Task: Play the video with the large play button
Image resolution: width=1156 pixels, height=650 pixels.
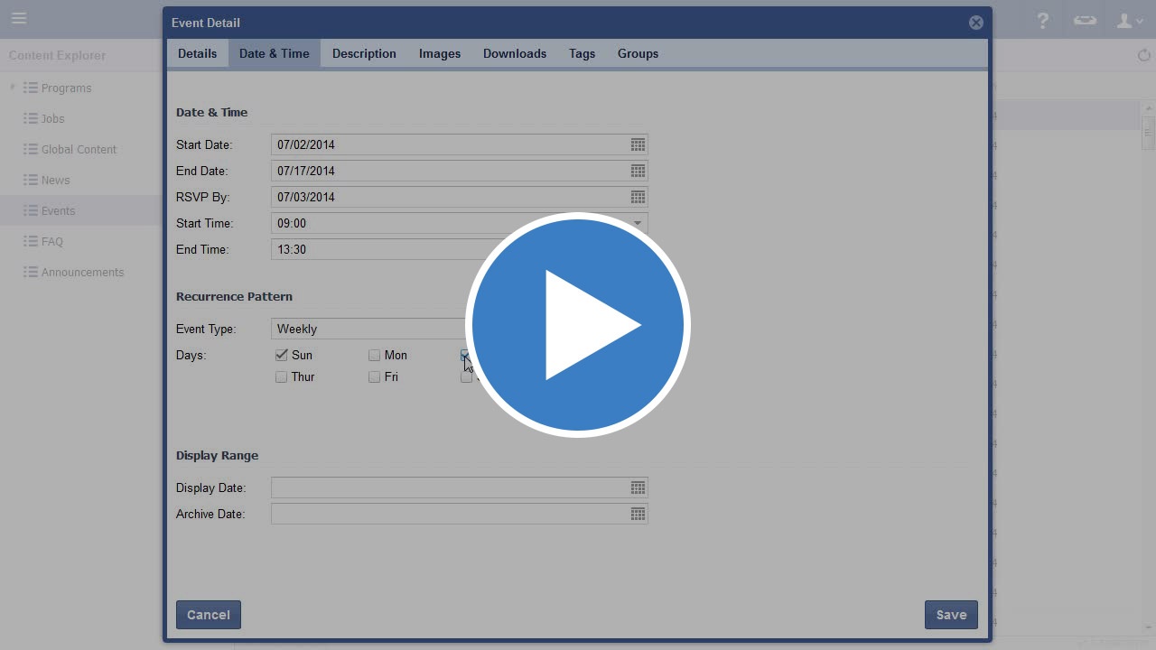Action: coord(578,325)
